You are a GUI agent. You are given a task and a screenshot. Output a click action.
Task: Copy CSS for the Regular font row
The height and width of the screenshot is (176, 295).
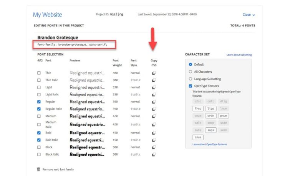154,102
